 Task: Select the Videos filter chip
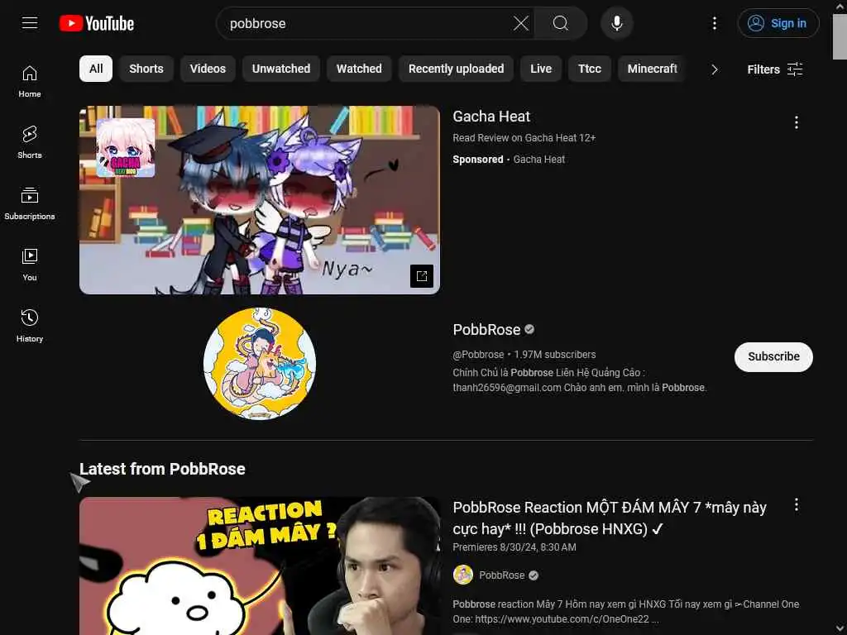(208, 69)
